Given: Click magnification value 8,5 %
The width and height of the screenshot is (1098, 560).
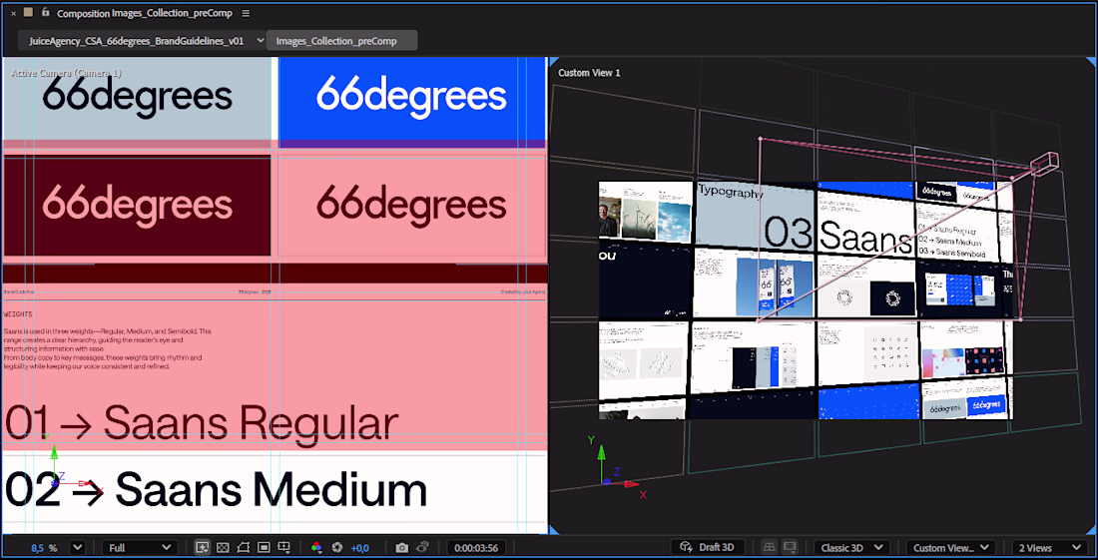Looking at the screenshot, I should (44, 548).
